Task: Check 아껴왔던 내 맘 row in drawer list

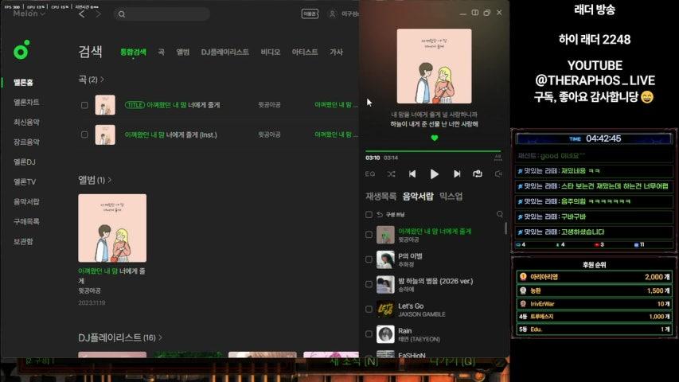Action: (369, 235)
